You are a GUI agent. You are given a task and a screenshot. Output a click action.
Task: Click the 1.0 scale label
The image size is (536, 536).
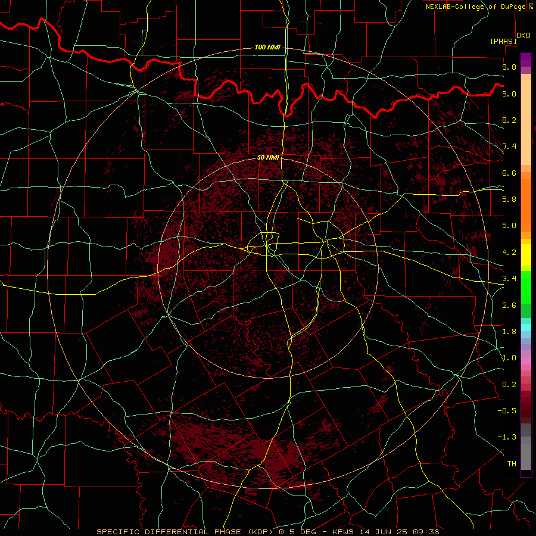click(x=509, y=357)
